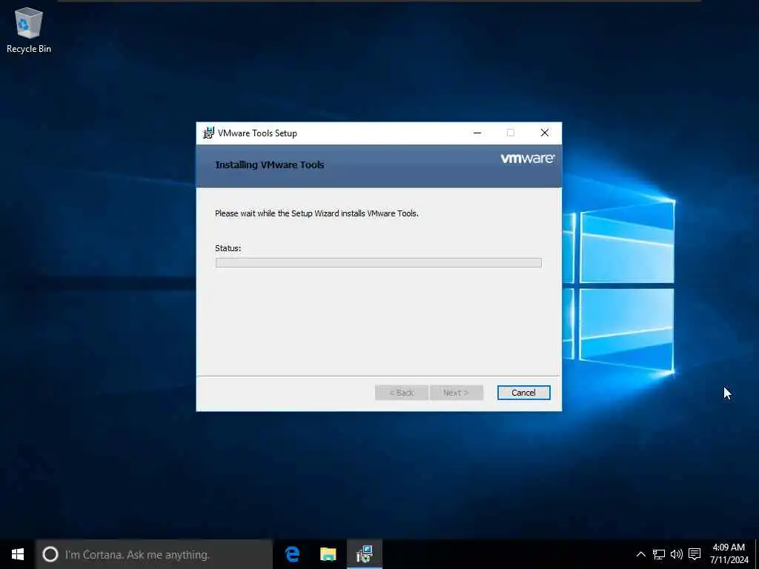Viewport: 759px width, 569px height.
Task: Click the greyed-out maximize button
Action: coord(511,133)
